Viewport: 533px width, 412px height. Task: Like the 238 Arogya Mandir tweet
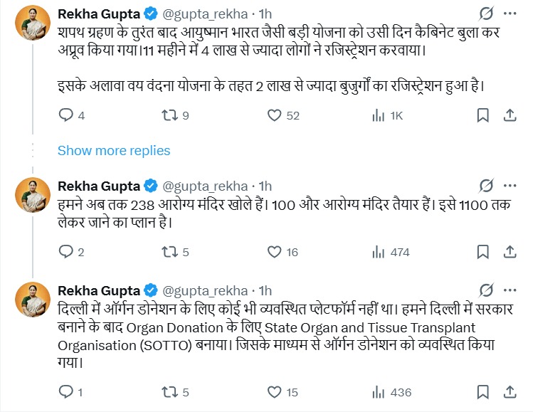pos(274,251)
